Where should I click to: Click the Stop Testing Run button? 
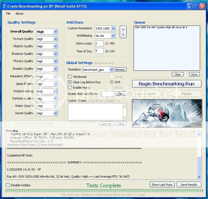click(x=146, y=94)
